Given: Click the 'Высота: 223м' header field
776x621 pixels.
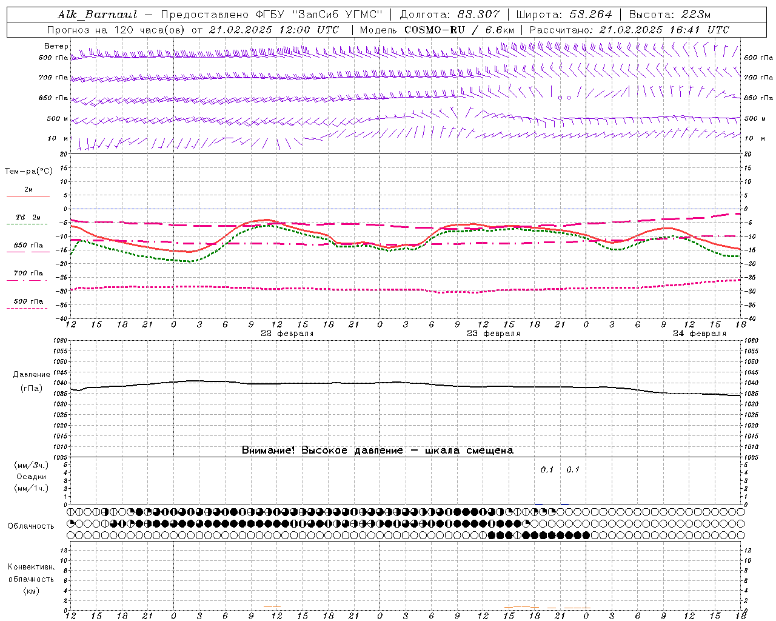Looking at the screenshot, I should pos(670,15).
